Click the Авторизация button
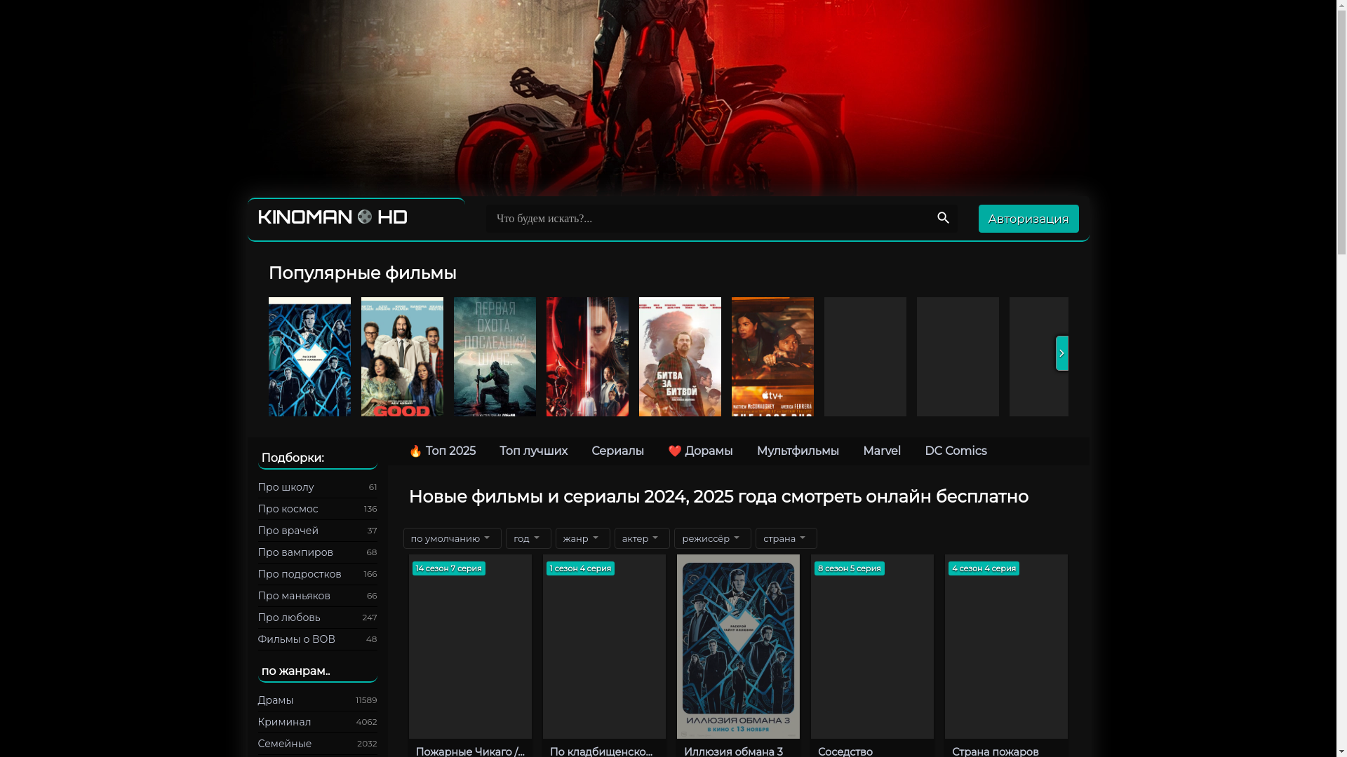 (x=1028, y=219)
